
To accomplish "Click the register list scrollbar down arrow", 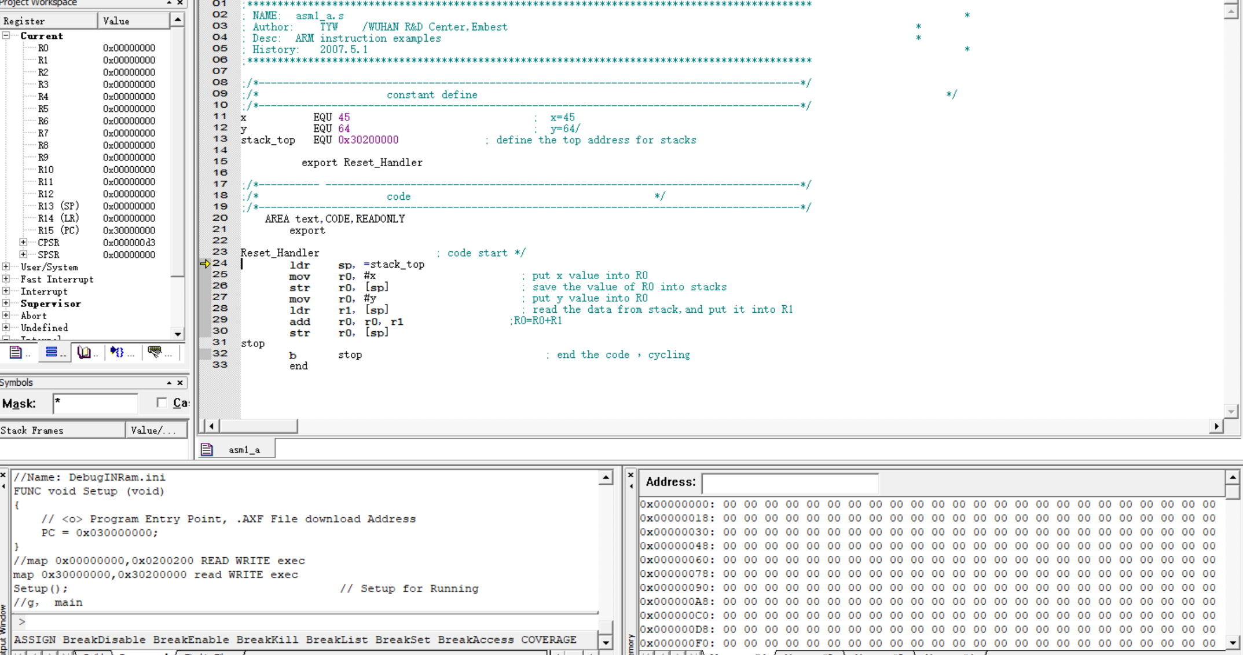I will coord(178,334).
